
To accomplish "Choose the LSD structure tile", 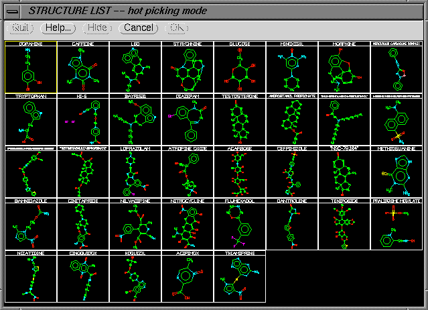I will pos(135,70).
